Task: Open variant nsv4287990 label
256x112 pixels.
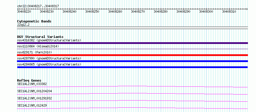Action: click(x=49, y=58)
